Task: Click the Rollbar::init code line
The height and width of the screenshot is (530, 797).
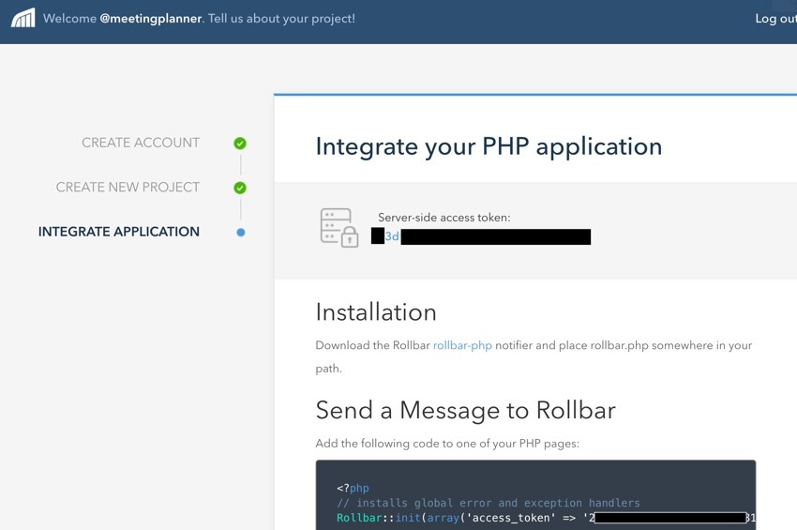Action: [x=547, y=518]
